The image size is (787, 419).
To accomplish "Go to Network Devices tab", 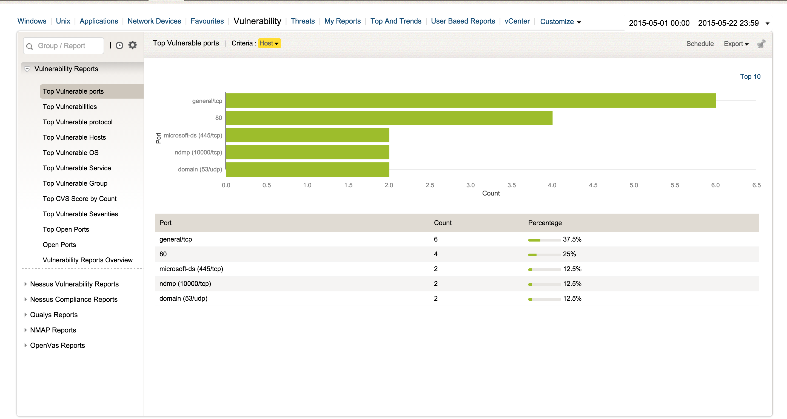I will click(x=154, y=21).
